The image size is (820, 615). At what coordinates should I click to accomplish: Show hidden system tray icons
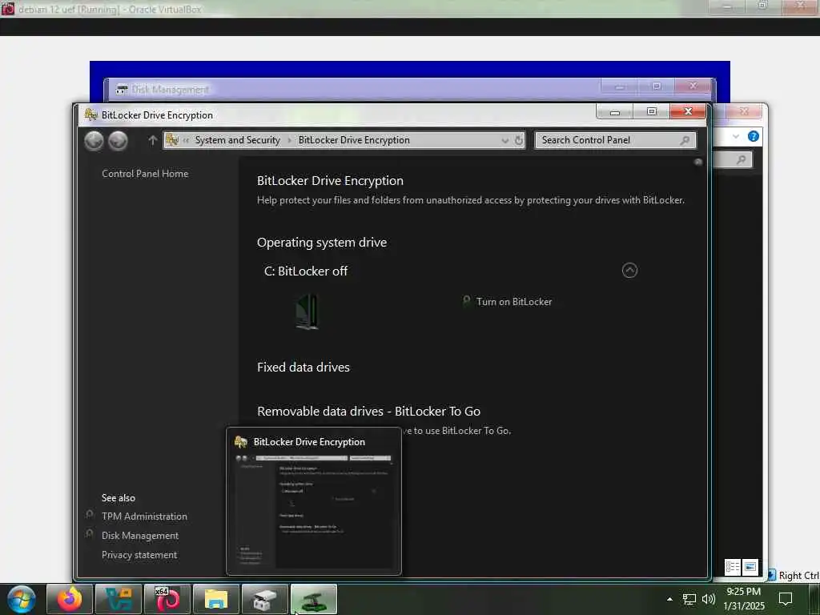pyautogui.click(x=669, y=599)
